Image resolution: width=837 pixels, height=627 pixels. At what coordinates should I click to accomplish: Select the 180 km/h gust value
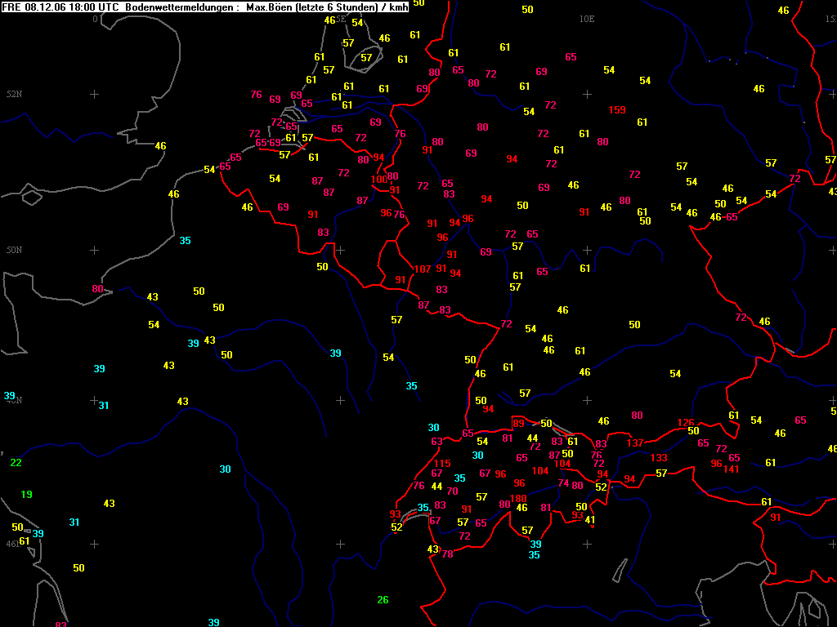[x=518, y=499]
